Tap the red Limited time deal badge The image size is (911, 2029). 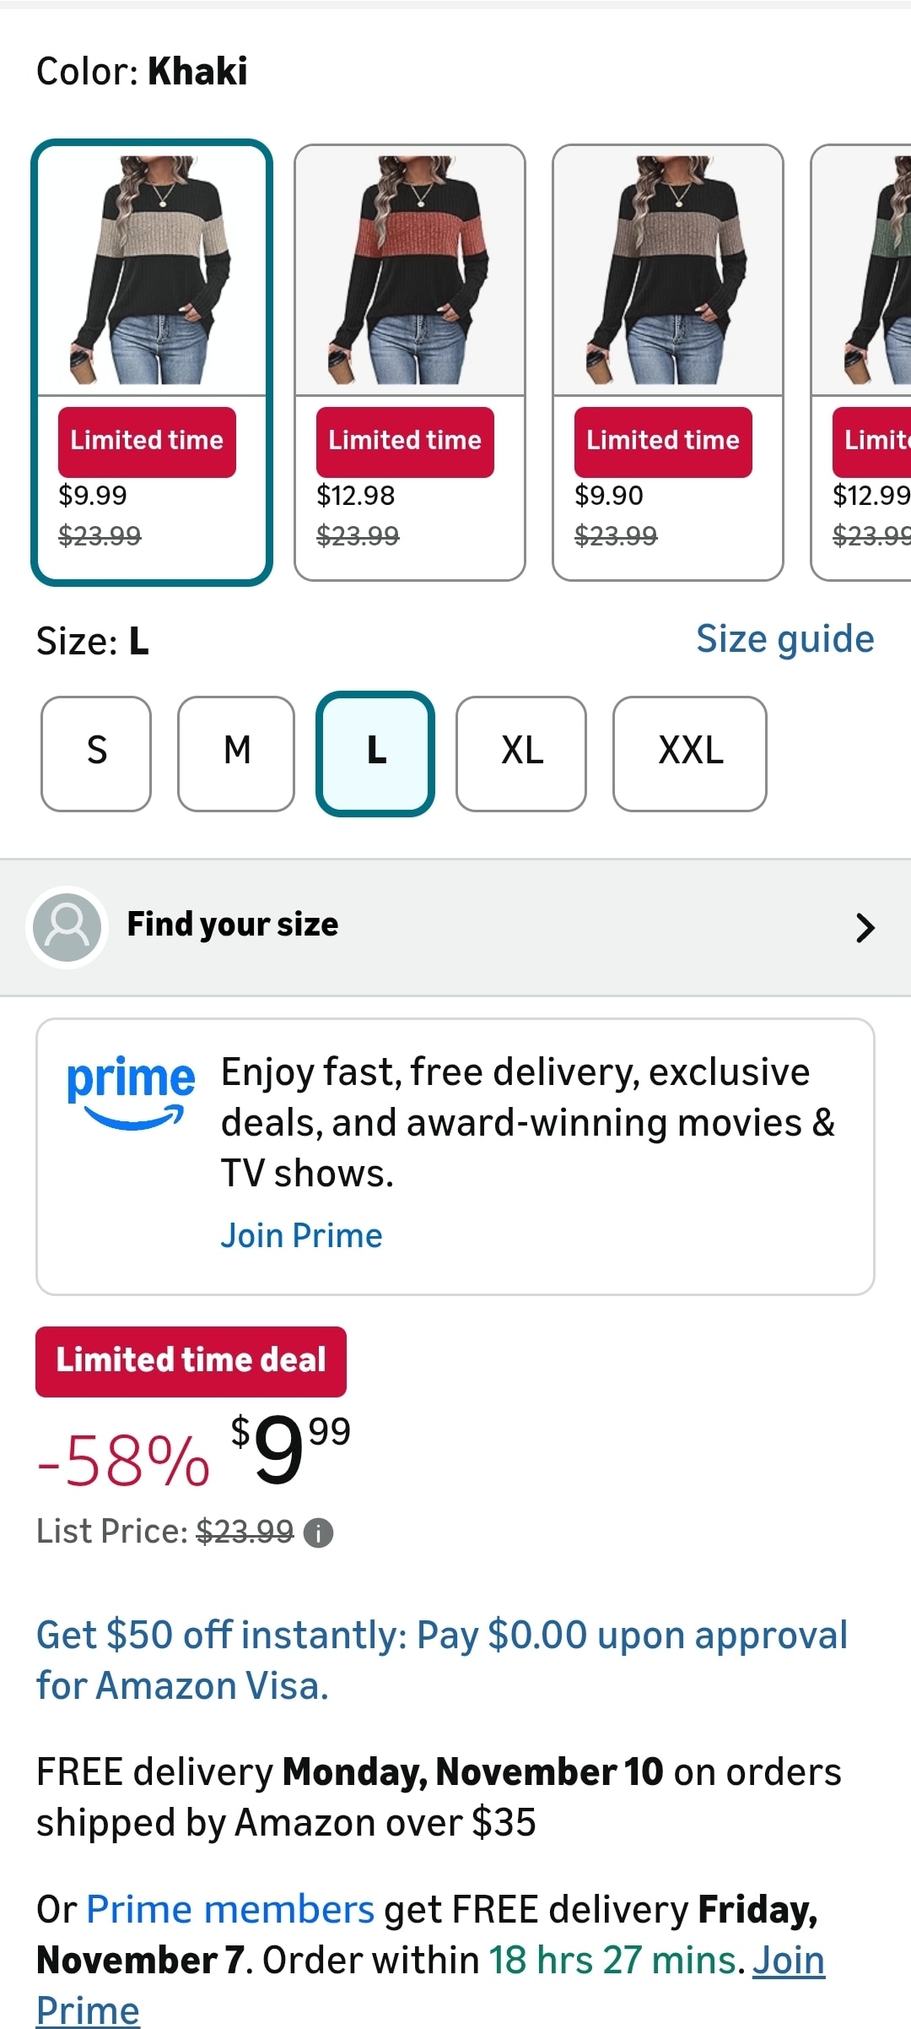(x=191, y=1360)
